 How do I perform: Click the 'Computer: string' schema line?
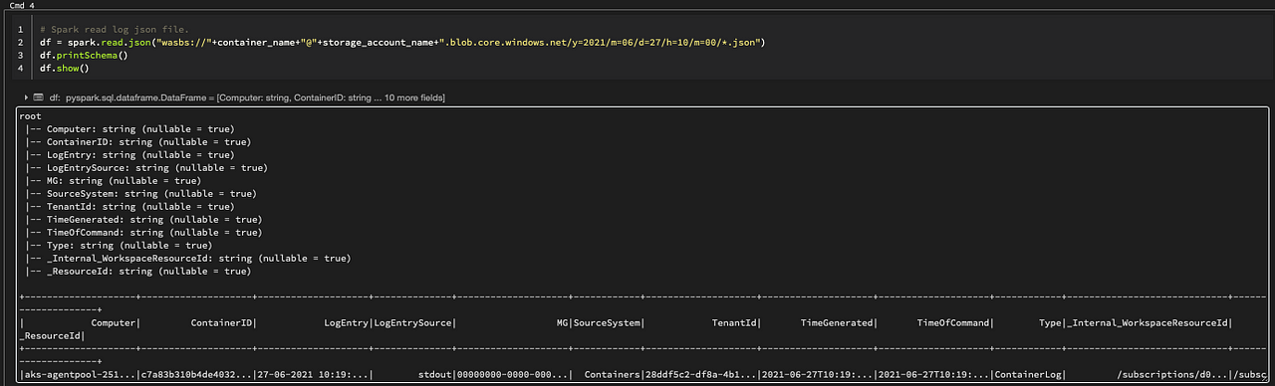pyautogui.click(x=130, y=129)
